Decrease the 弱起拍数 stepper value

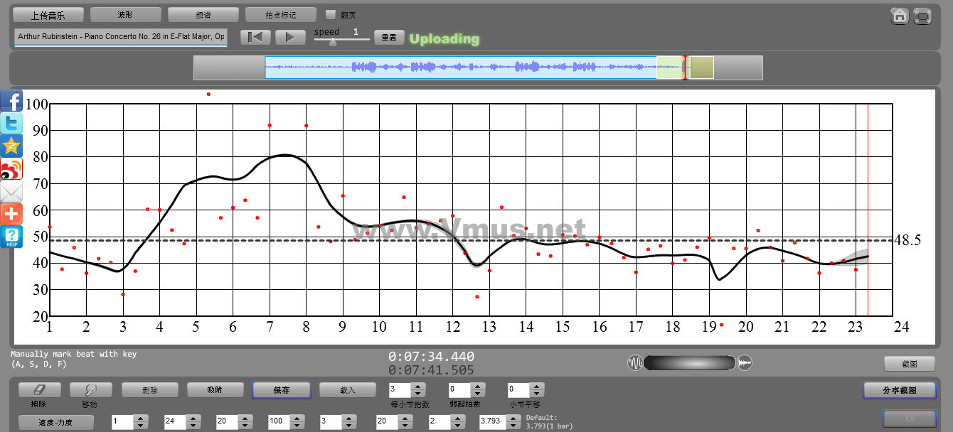coord(478,394)
